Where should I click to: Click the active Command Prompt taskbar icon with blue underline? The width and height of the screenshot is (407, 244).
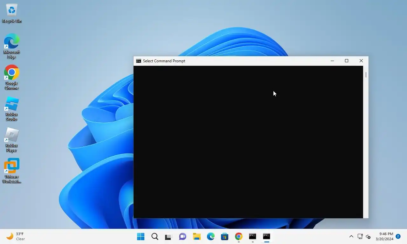[266, 236]
